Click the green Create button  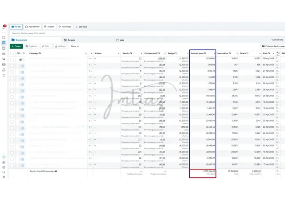coord(16,46)
